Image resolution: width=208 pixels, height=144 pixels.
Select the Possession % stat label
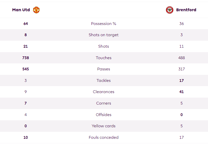click(103, 24)
